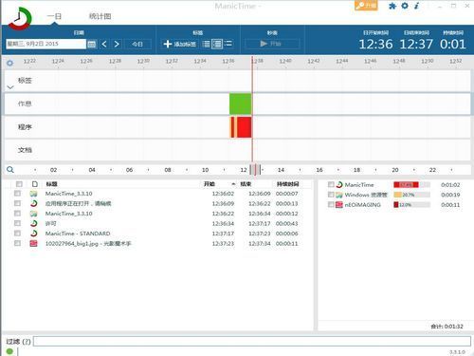
Task: Go to next day arrow
Action: 117,44
